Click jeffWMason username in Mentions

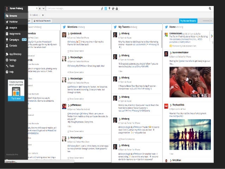click(x=76, y=105)
